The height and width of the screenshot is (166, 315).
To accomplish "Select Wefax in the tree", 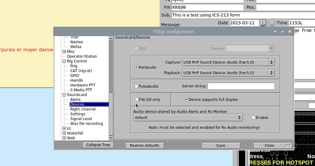I will click(x=76, y=47).
